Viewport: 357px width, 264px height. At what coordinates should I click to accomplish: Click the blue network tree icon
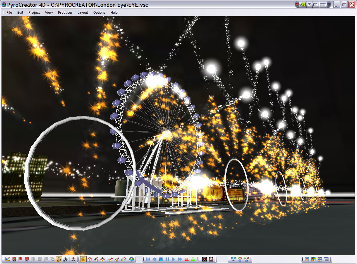click(234, 259)
